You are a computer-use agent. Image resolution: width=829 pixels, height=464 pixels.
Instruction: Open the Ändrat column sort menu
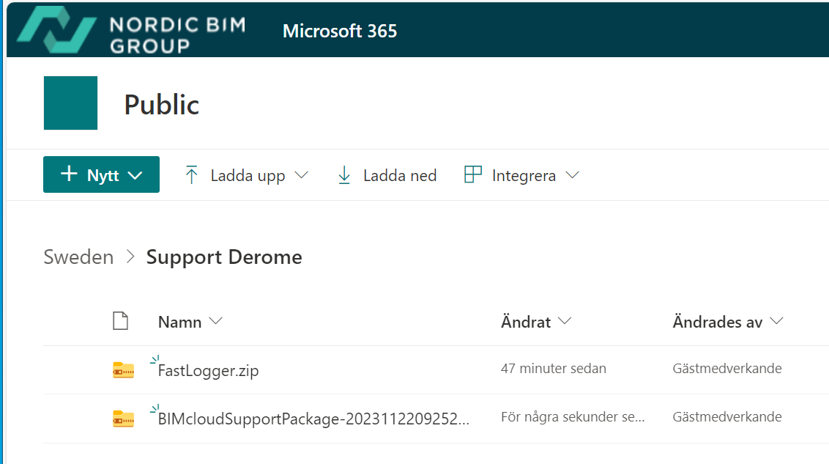[535, 322]
